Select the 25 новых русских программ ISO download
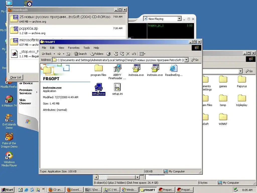 click(x=67, y=19)
